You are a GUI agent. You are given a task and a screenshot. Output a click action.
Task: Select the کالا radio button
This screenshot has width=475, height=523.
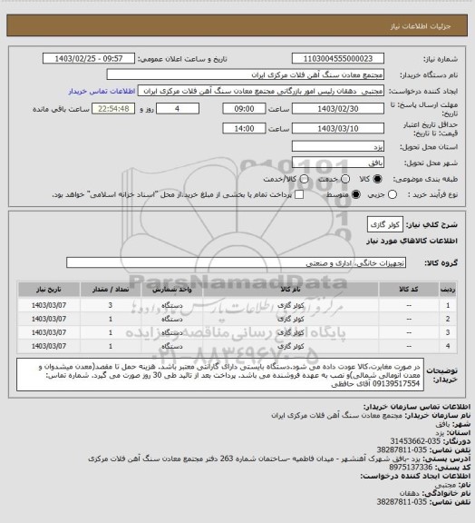377,179
